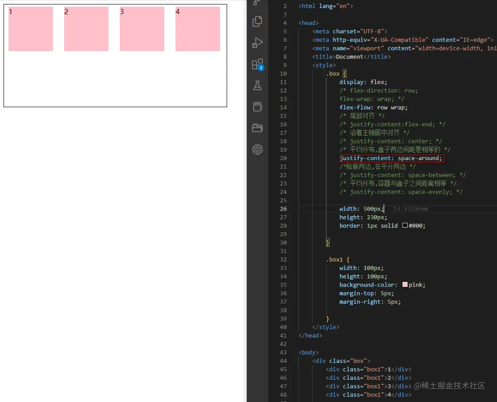This screenshot has width=497, height=402.
Task: Place cursor on display: flex line
Action: click(363, 82)
